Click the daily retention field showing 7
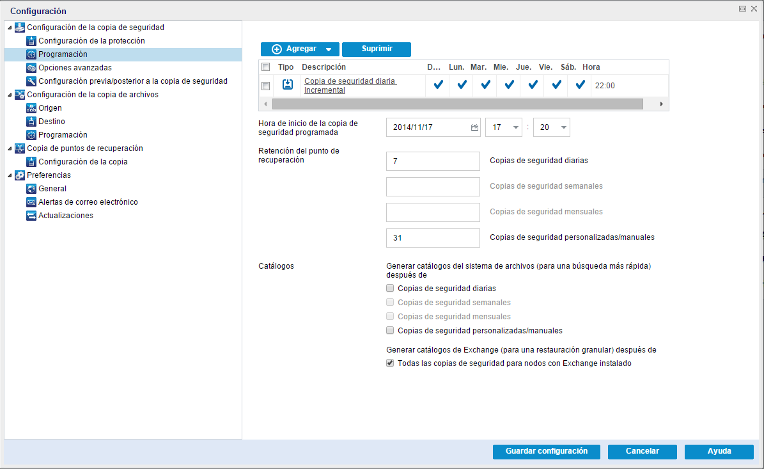This screenshot has height=469, width=764. pos(432,161)
